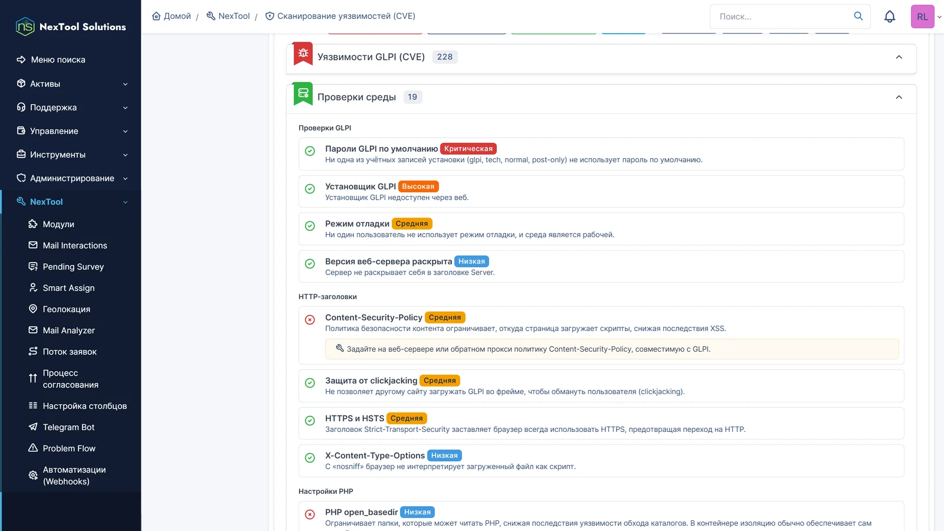Screen dimensions: 944x531
Task: Click the Высокая severity badge
Action: (x=418, y=186)
